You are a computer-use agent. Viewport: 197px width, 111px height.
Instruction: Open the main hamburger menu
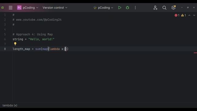pos(10,8)
